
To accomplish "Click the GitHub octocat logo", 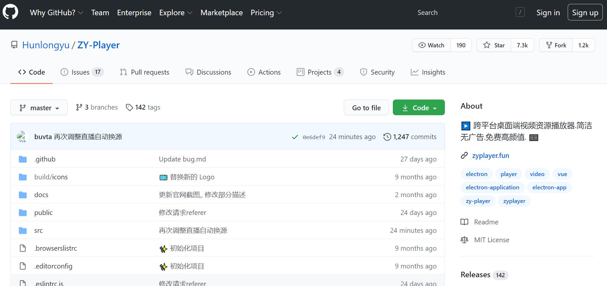I will point(10,12).
